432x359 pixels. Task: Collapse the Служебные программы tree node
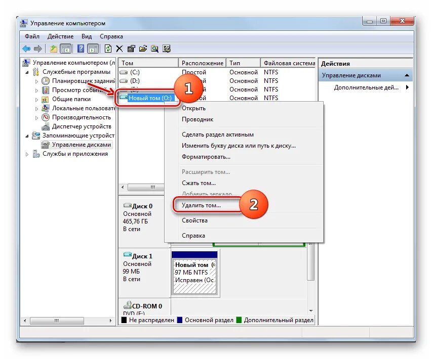(x=27, y=72)
